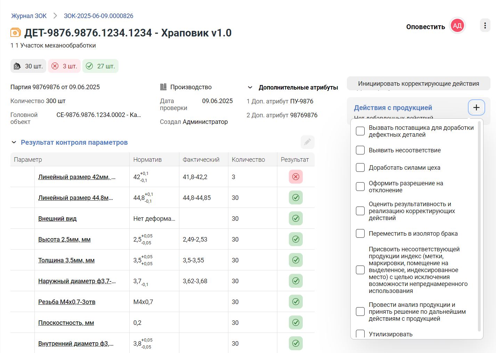Screen dimensions: 496x353
Task: Check the 'Выявить несоответствие' checkbox
Action: [360, 150]
